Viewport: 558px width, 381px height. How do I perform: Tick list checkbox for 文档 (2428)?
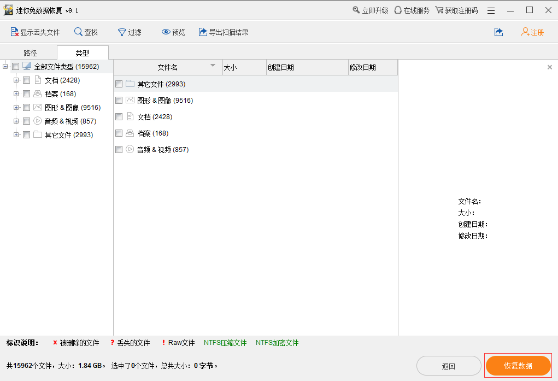pyautogui.click(x=119, y=117)
